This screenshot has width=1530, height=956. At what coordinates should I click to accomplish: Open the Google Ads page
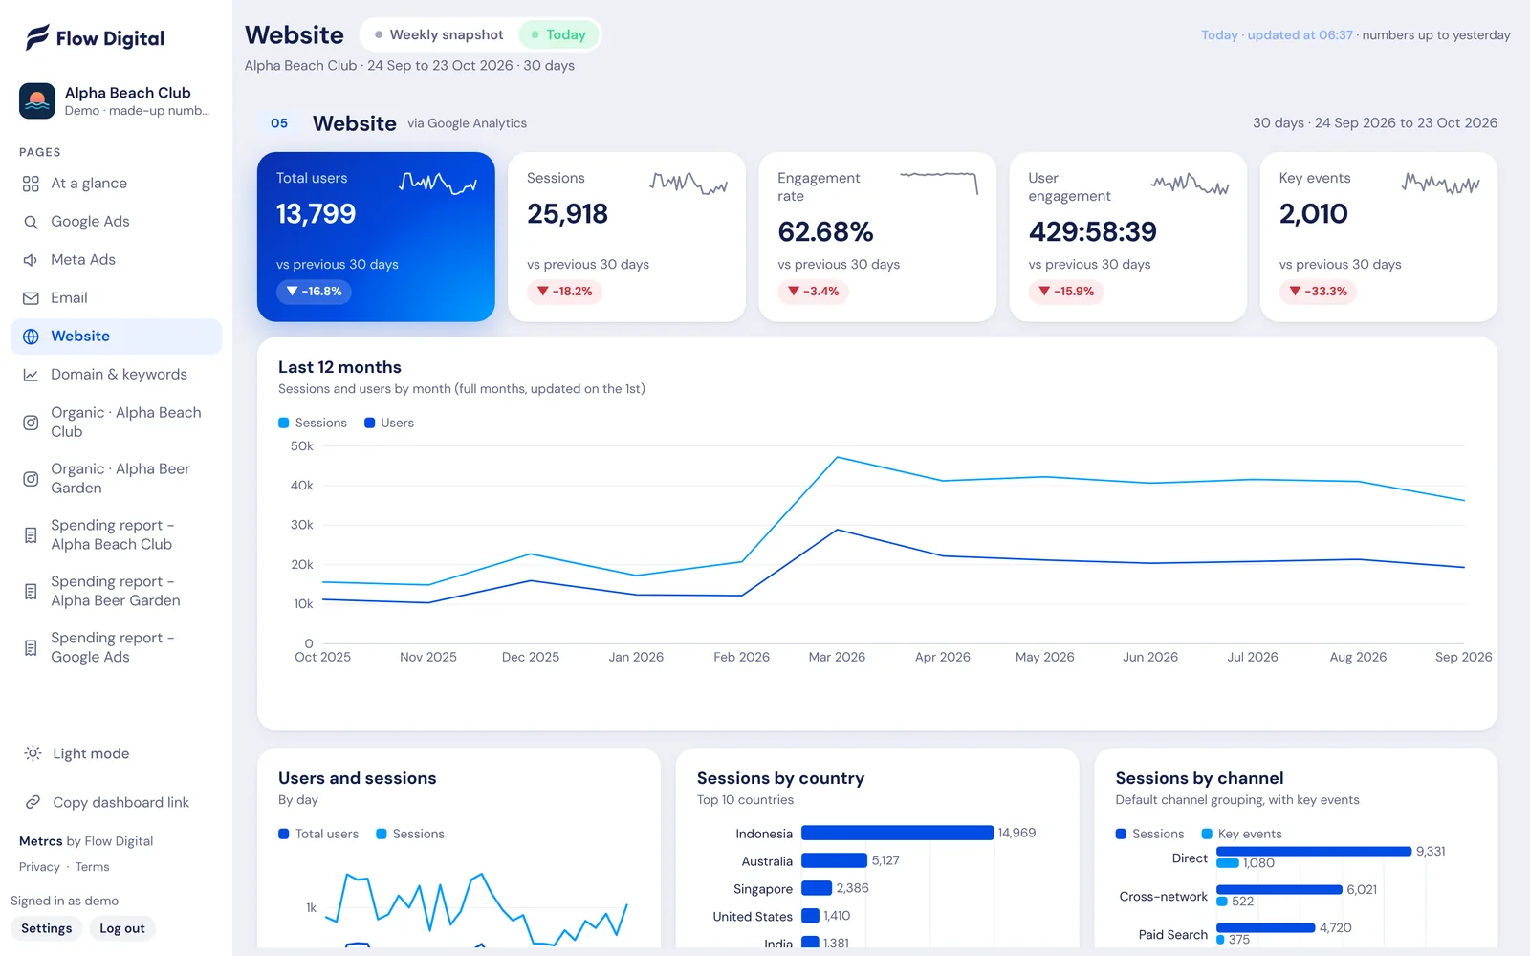point(117,222)
